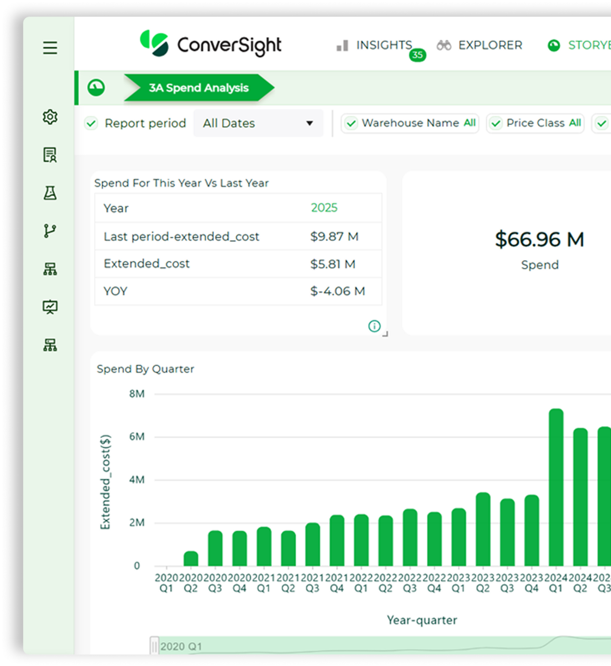Toggle the Warehouse Name checkbox

[351, 124]
